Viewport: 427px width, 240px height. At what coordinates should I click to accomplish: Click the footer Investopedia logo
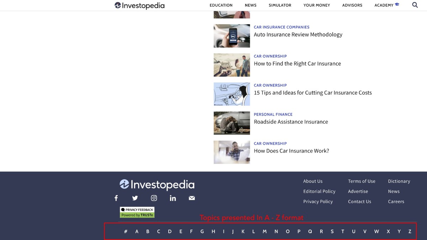(157, 185)
